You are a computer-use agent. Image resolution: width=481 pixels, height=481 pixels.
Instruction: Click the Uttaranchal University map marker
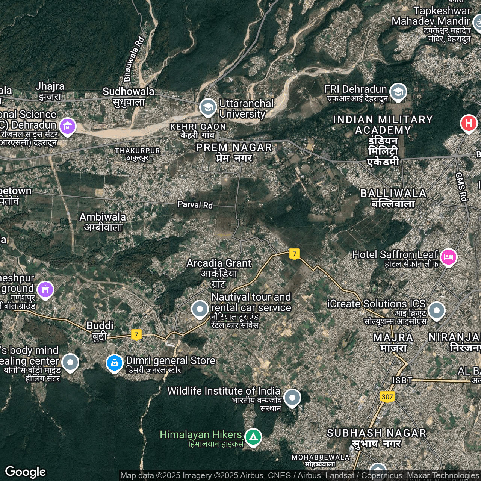point(208,107)
